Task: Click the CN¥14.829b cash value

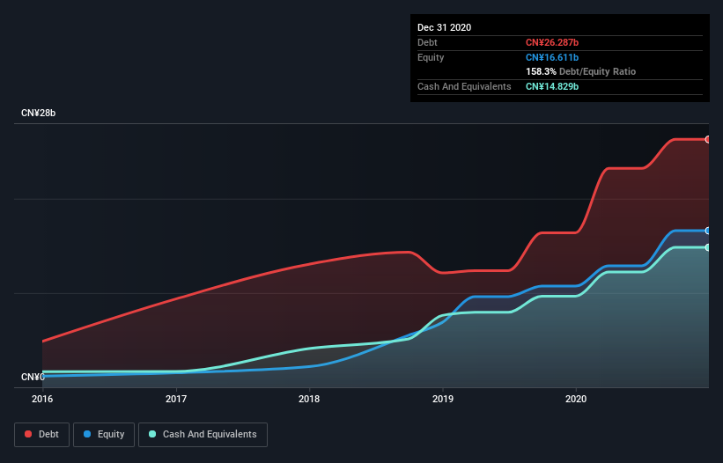Action: click(552, 86)
